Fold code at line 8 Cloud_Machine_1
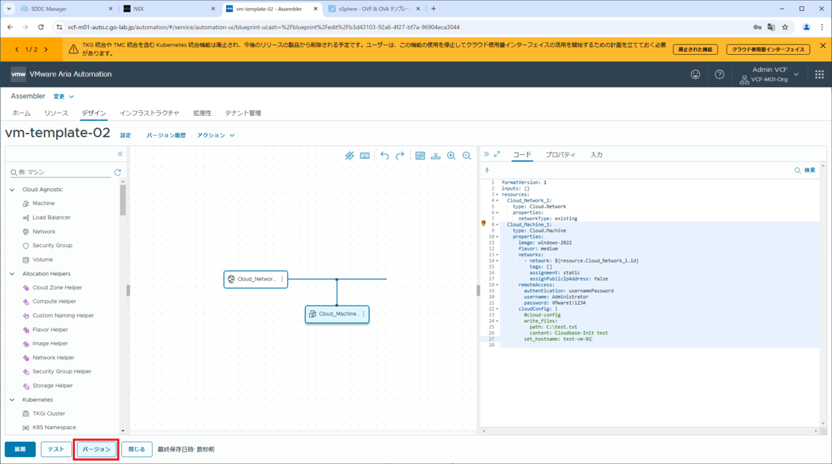The height and width of the screenshot is (464, 832). tap(498, 224)
